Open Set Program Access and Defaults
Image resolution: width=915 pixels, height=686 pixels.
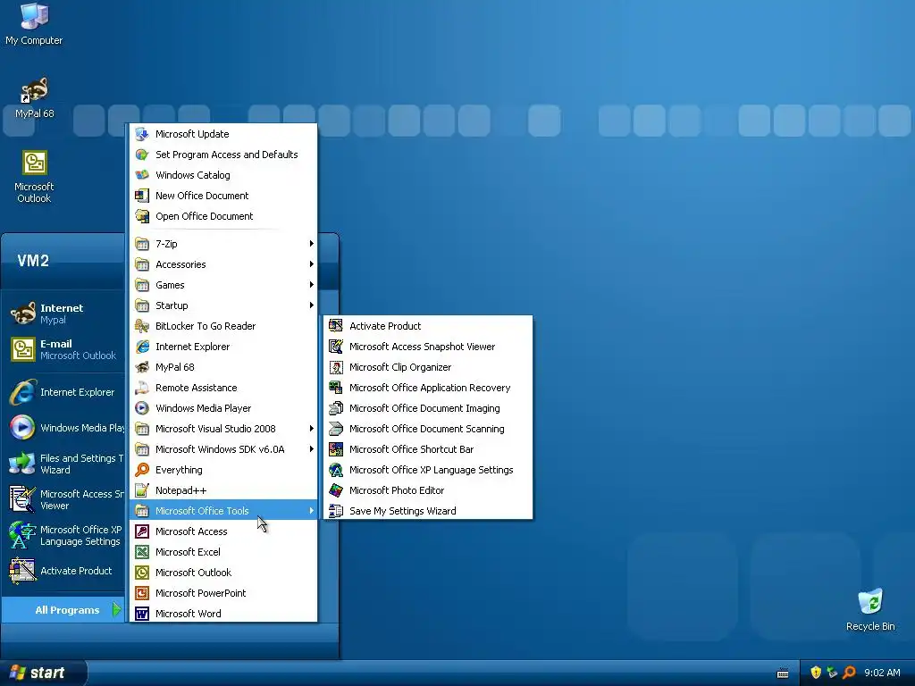[223, 155]
